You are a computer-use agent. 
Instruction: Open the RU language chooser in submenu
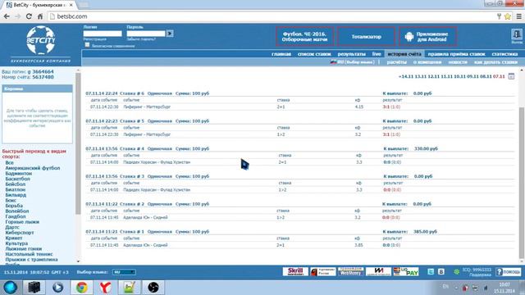click(x=353, y=62)
